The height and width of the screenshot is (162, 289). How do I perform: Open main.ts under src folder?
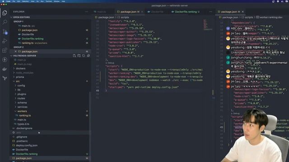(22, 120)
